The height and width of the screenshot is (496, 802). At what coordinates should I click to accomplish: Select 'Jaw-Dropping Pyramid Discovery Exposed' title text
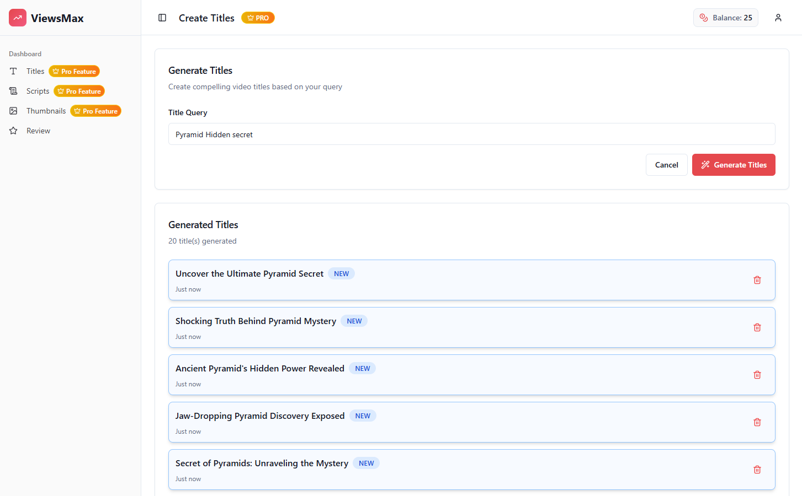point(260,416)
